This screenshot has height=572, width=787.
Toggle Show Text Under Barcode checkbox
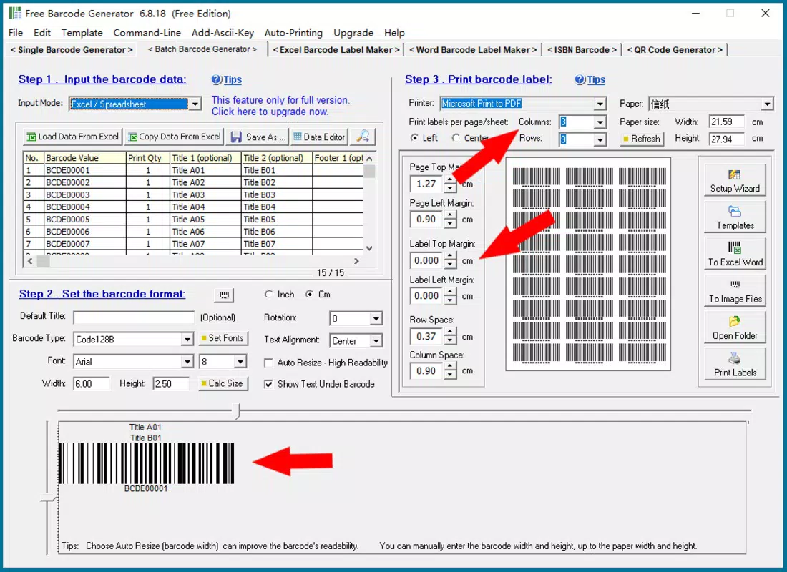coord(269,385)
